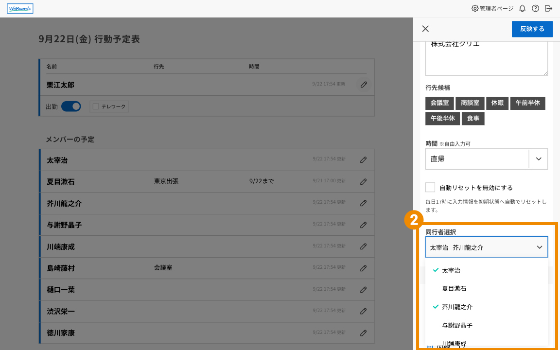Click the 9月22日(金) 行動予定表 heading
Image resolution: width=560 pixels, height=350 pixels.
[89, 39]
